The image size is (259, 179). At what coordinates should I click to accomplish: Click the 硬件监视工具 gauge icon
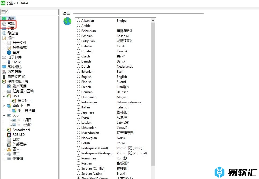coord(4,81)
